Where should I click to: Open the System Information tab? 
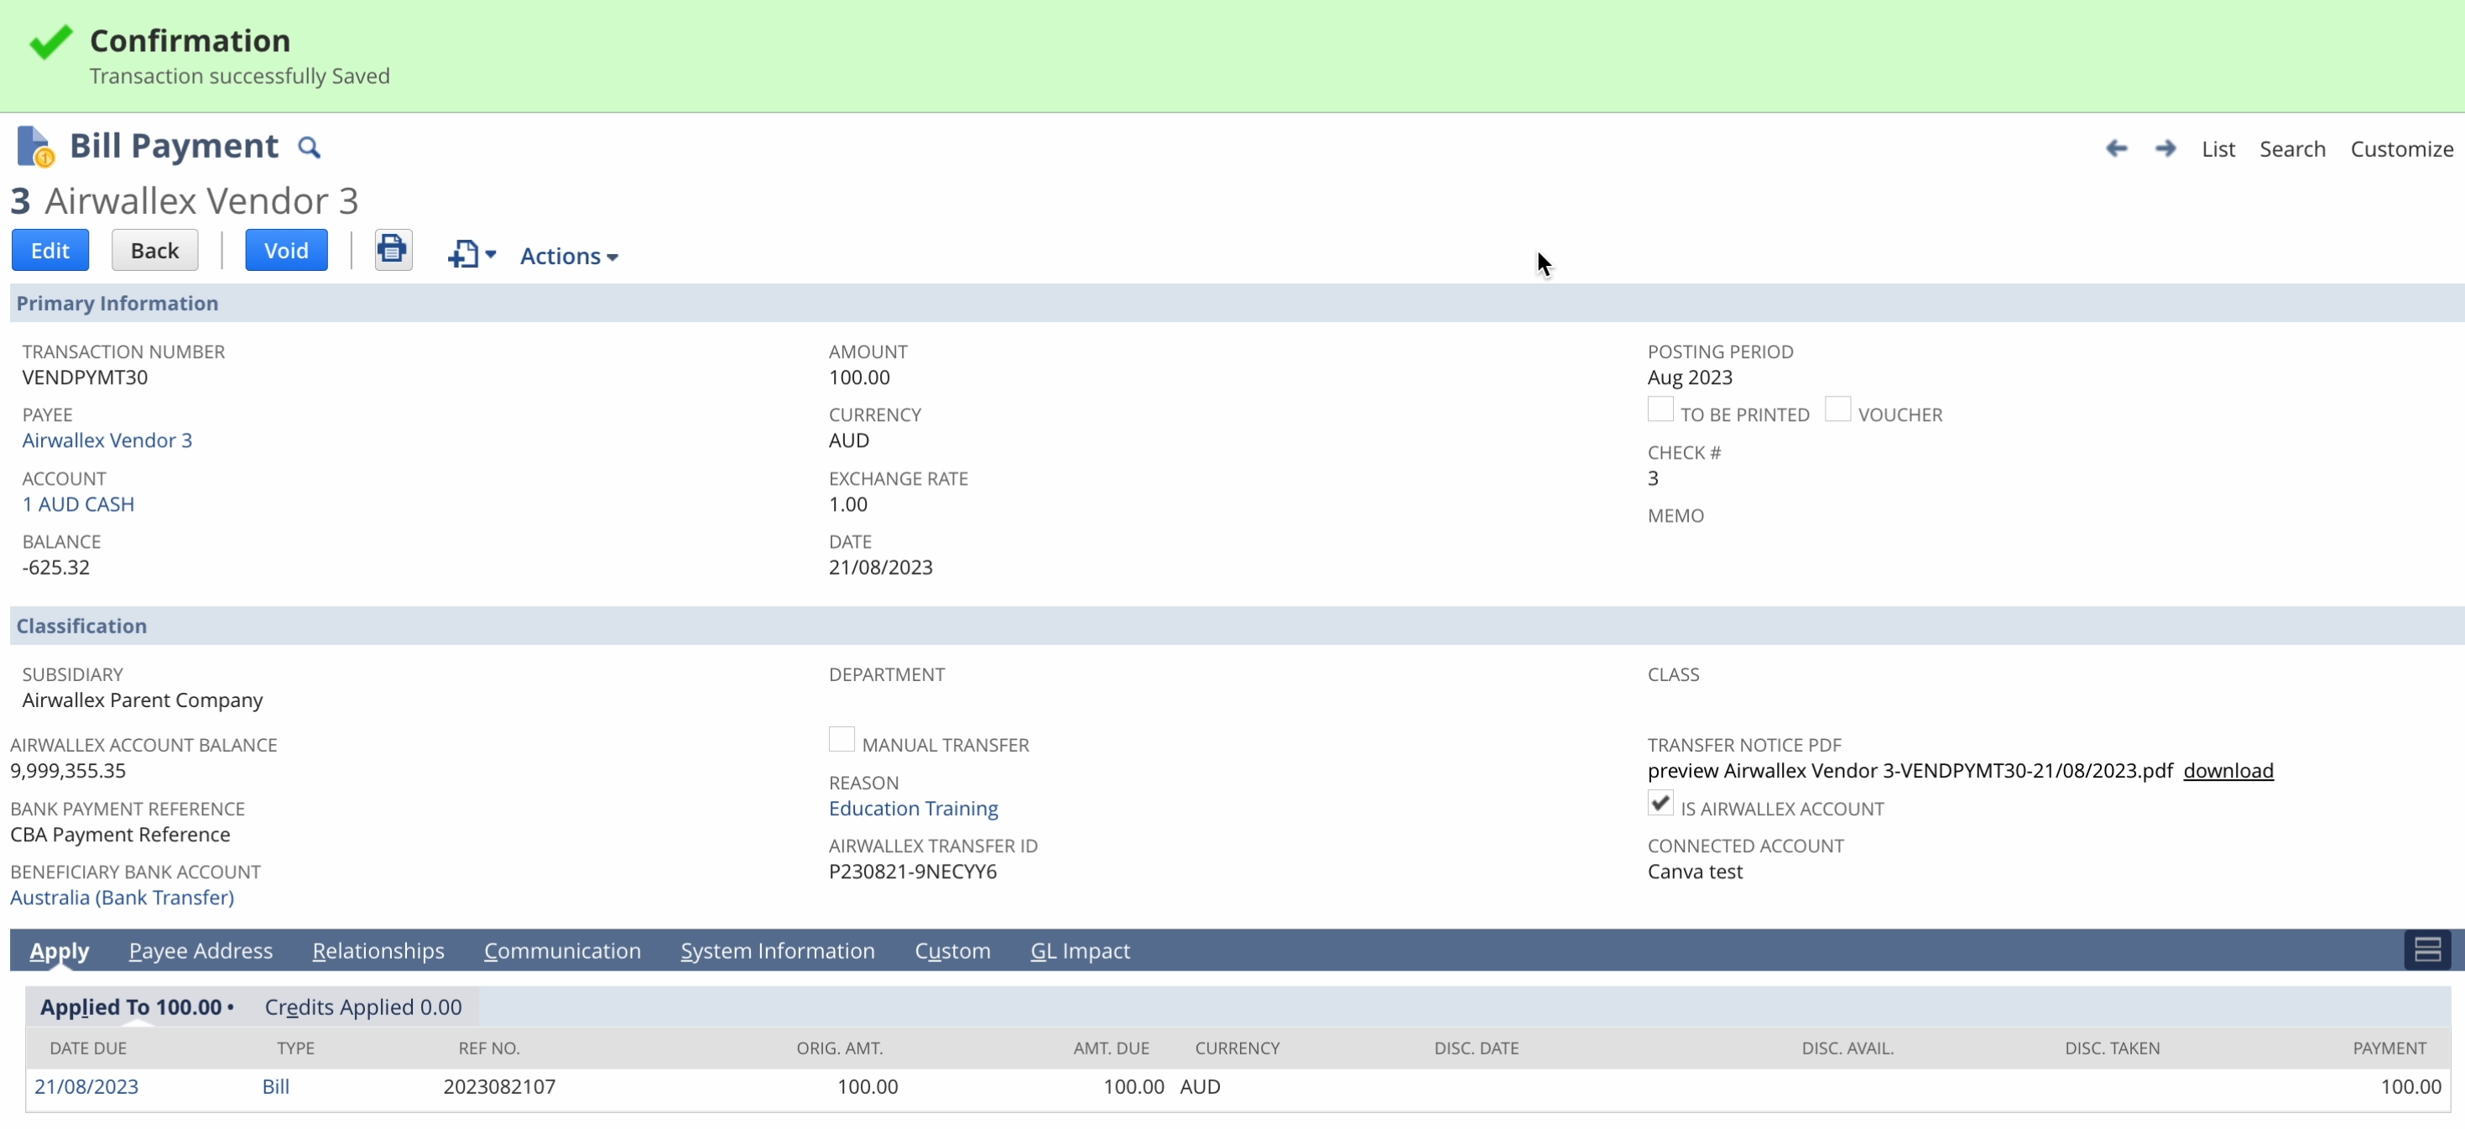point(777,950)
